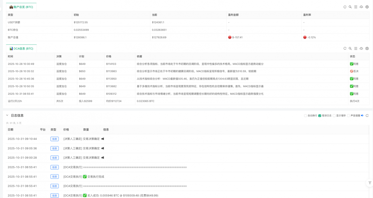Uncheck the 错误日志 checkbox
Screen dimensions: 373x198
point(320,116)
